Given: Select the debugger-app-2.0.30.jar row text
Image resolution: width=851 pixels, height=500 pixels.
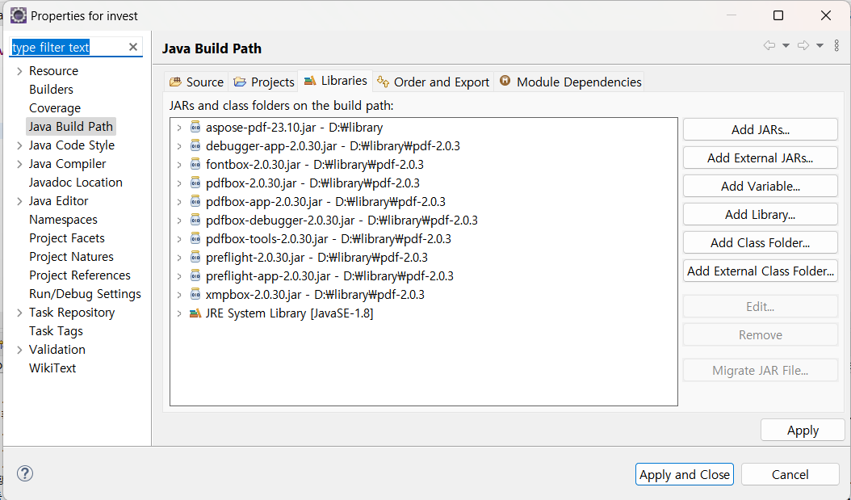Looking at the screenshot, I should point(333,146).
